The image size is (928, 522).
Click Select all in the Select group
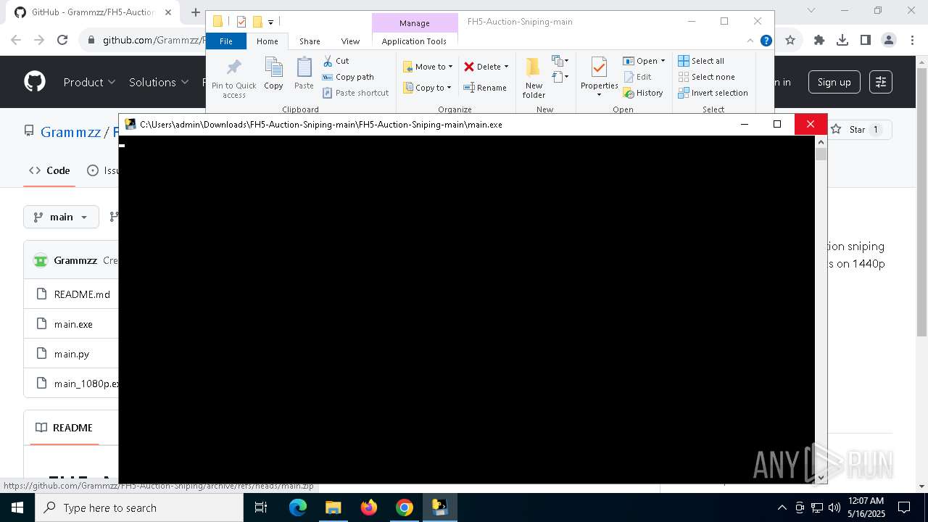(x=701, y=61)
